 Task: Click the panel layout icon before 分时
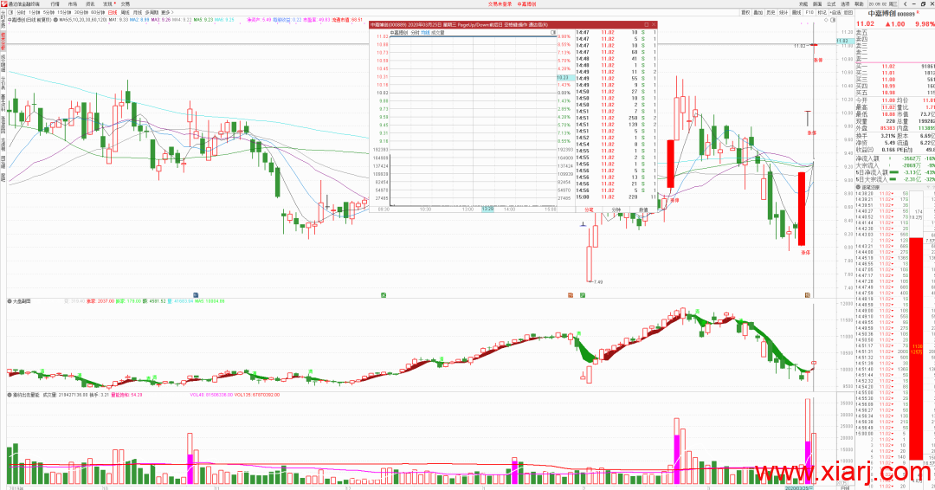click(10, 12)
